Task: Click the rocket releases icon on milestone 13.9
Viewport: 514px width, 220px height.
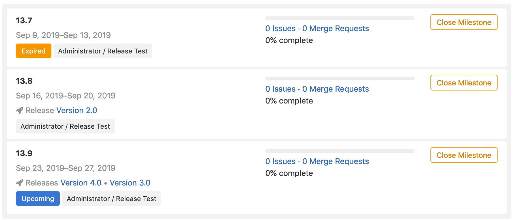Action: pyautogui.click(x=19, y=183)
